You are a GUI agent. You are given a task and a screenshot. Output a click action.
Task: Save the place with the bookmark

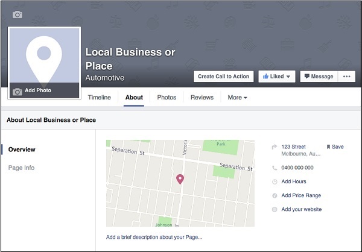[335, 146]
